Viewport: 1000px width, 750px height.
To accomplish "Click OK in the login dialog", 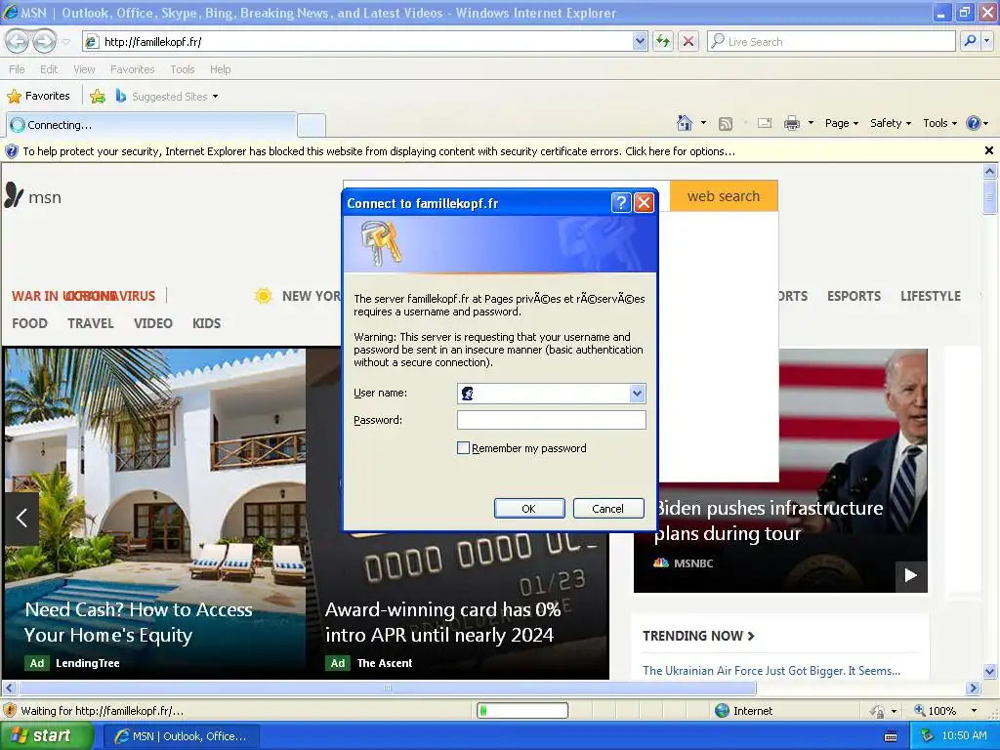I will (x=528, y=508).
